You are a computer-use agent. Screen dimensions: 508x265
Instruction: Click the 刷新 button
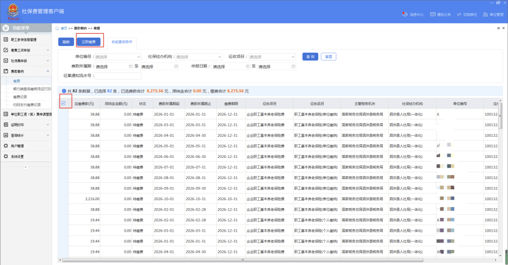(x=66, y=42)
